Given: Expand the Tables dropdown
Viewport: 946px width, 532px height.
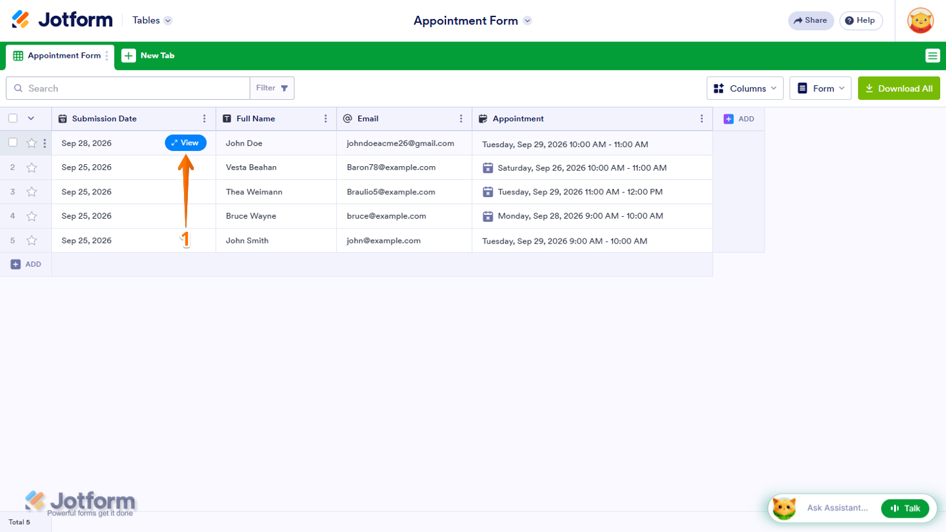Looking at the screenshot, I should 152,20.
